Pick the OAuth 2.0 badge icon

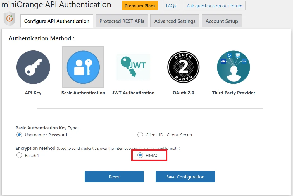tap(183, 67)
